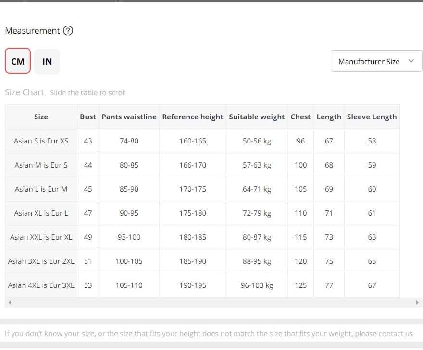Image resolution: width=423 pixels, height=350 pixels.
Task: Select the Asian M is Eur S row
Action: (41, 165)
